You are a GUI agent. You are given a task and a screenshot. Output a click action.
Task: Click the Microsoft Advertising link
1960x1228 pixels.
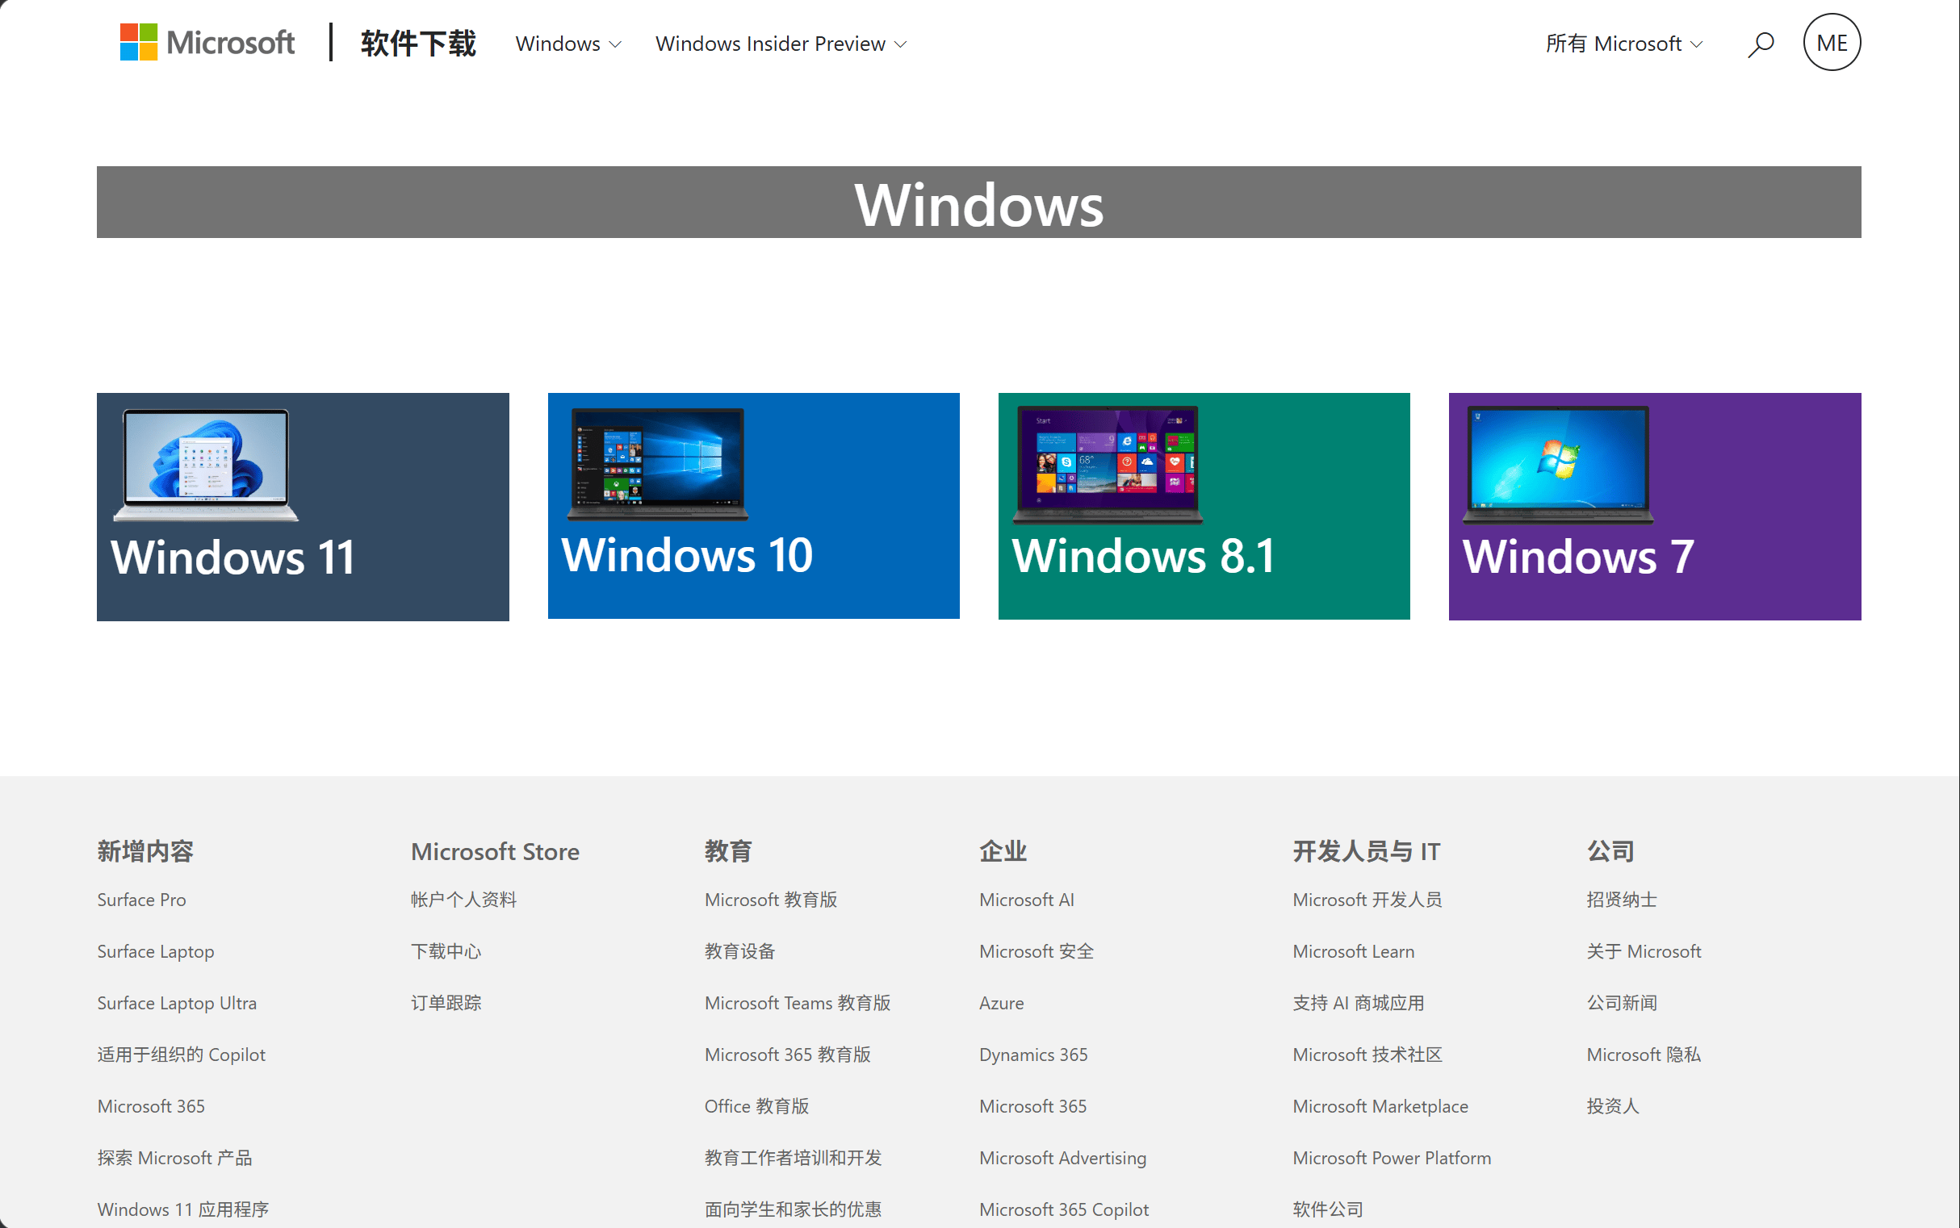click(1063, 1157)
